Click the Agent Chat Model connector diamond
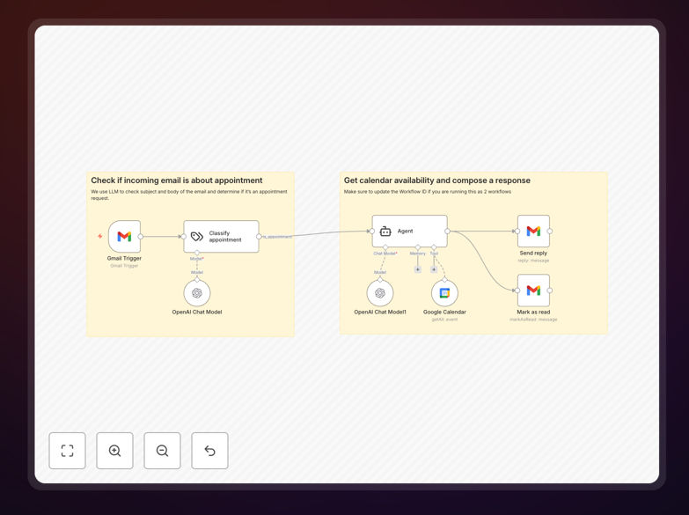689x515 pixels. pos(385,247)
